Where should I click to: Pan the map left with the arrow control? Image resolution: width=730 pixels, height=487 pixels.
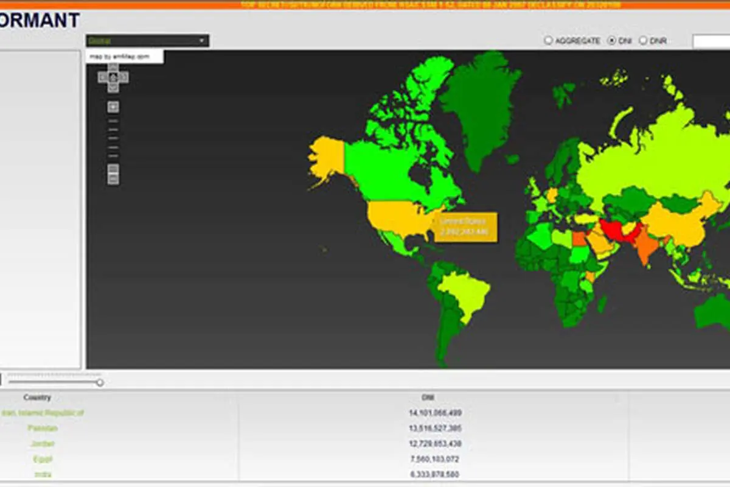[x=102, y=77]
